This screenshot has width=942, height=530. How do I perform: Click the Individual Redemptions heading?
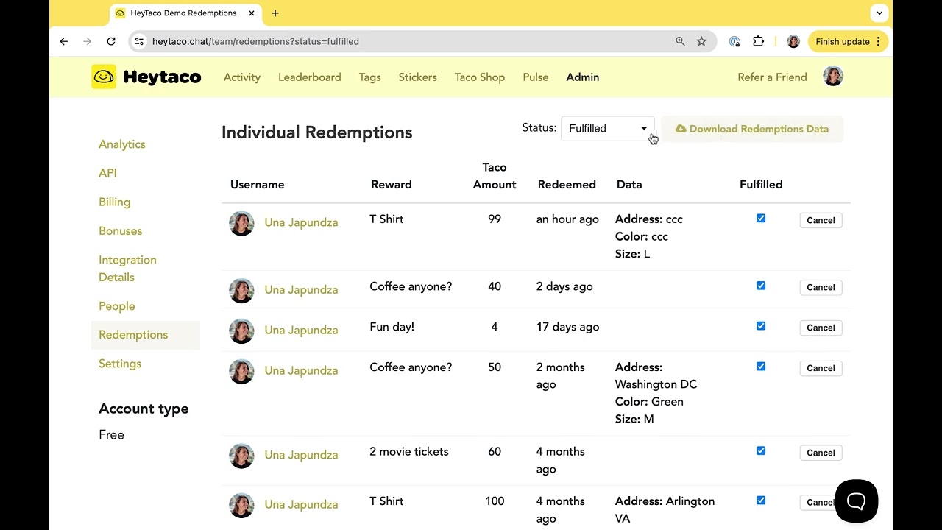316,132
